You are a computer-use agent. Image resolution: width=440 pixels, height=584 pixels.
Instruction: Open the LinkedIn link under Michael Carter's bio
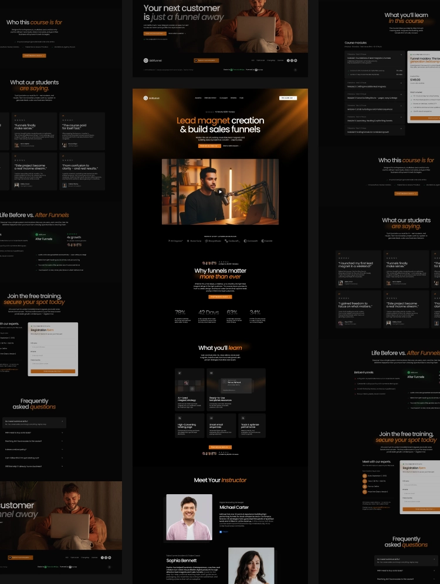(x=224, y=532)
